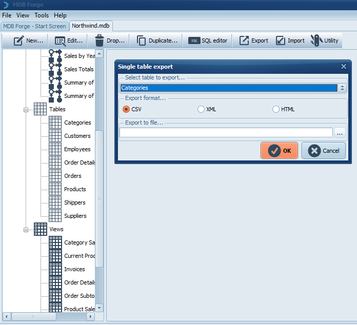Image resolution: width=357 pixels, height=325 pixels.
Task: Open the Utility tools icon
Action: (316, 40)
